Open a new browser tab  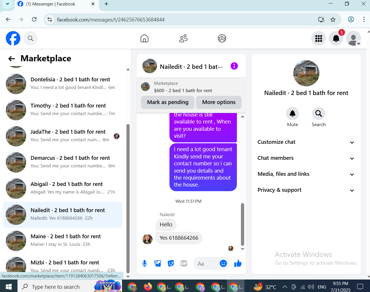click(106, 4)
